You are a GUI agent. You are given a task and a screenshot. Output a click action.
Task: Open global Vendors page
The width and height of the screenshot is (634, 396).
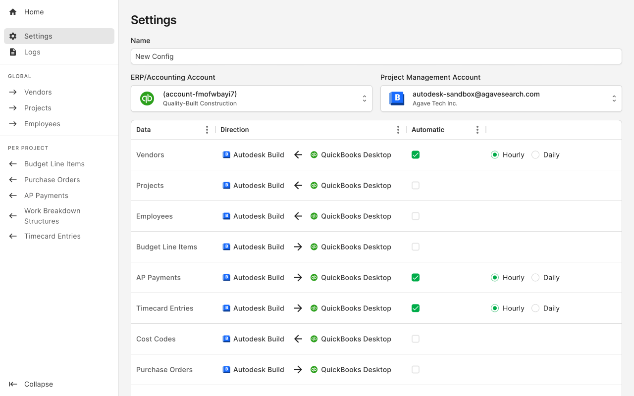tap(59, 92)
